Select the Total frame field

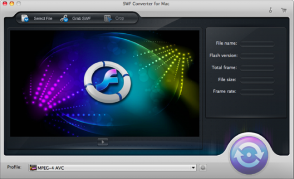coord(257,68)
